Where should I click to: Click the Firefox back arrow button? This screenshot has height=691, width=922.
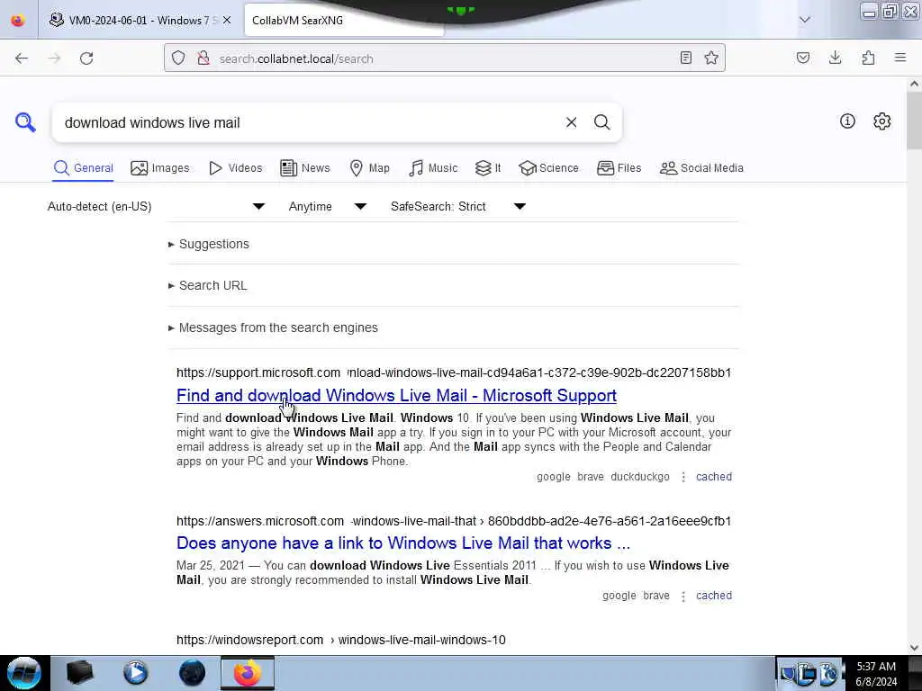point(22,58)
